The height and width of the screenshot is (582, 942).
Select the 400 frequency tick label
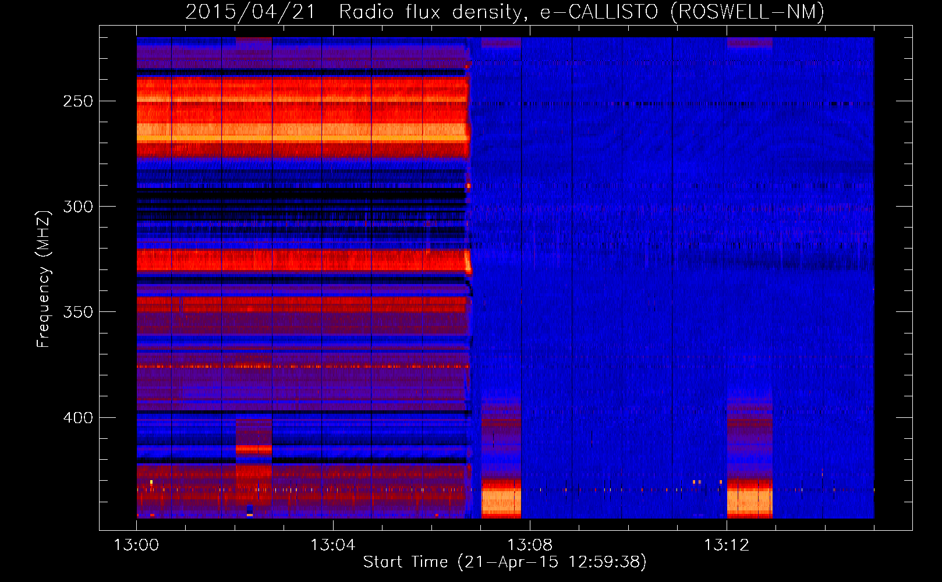click(78, 418)
